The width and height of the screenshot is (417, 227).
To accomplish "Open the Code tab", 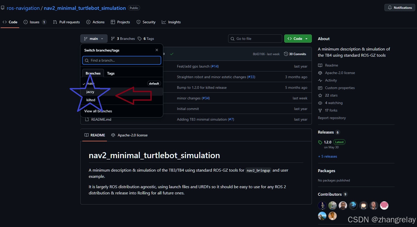I will tap(10, 22).
